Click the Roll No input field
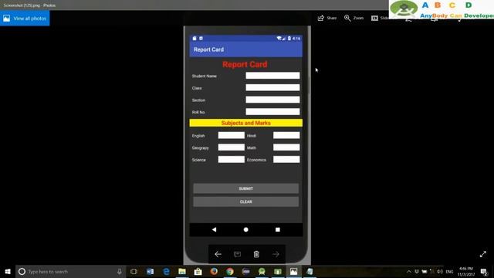Image resolution: width=494 pixels, height=278 pixels. pos(272,111)
